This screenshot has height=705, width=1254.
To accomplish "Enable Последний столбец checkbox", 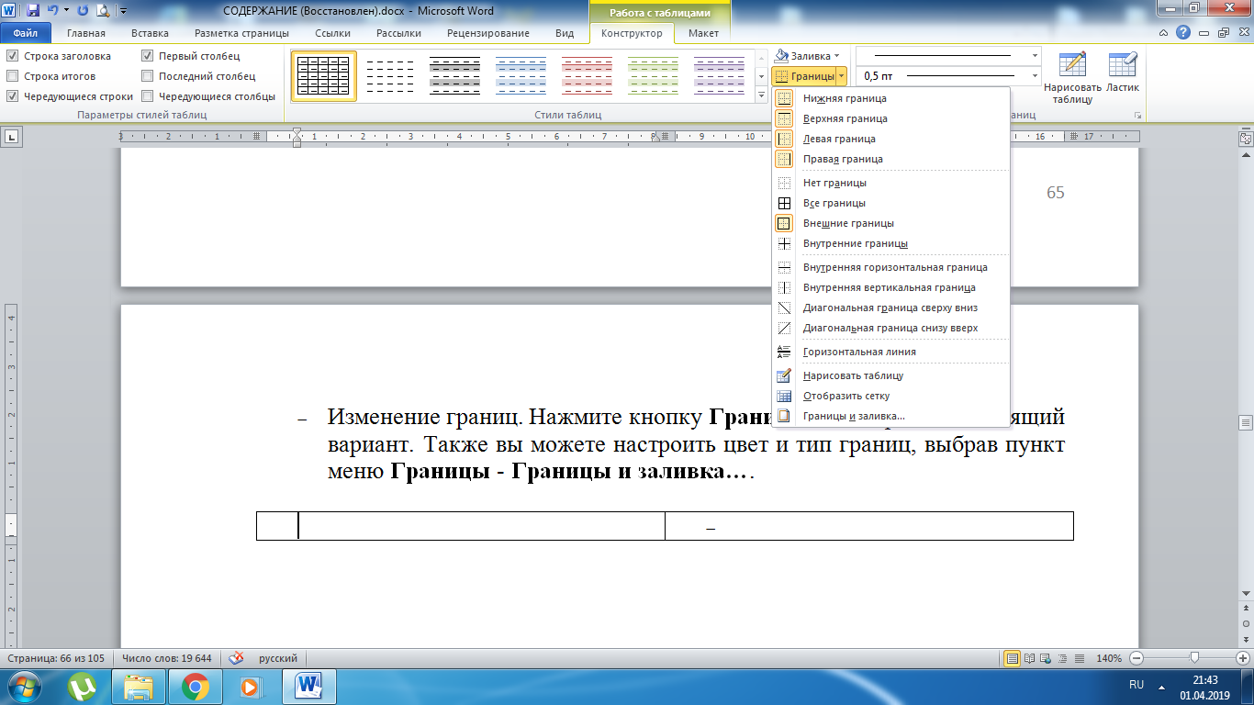I will click(147, 76).
